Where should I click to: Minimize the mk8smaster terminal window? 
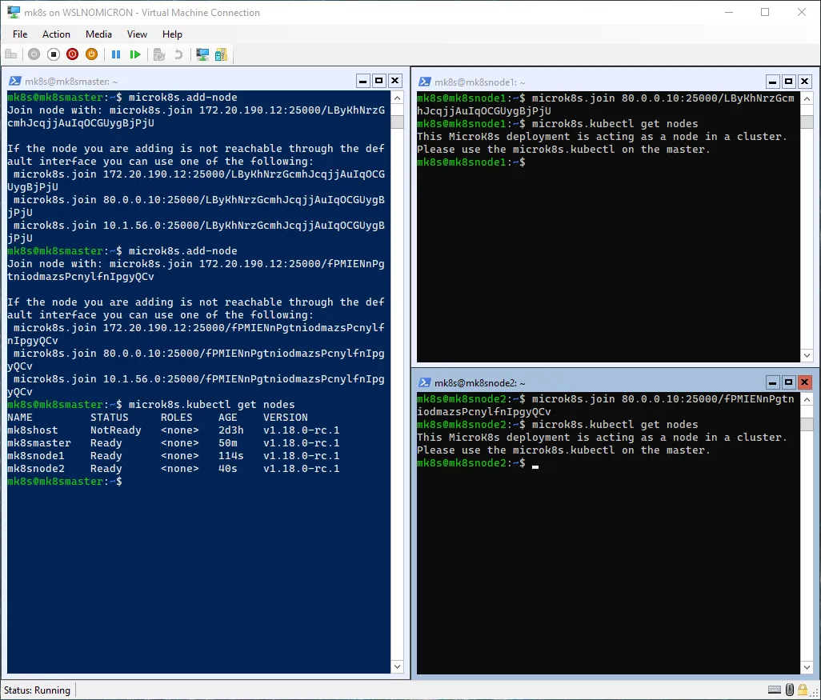point(363,81)
